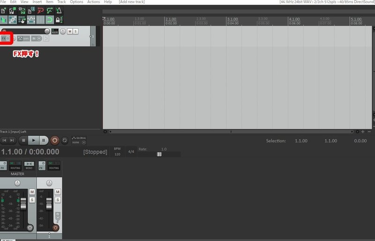375x241 pixels.
Task: Click the red Undo toolbar icon
Action: (40, 10)
